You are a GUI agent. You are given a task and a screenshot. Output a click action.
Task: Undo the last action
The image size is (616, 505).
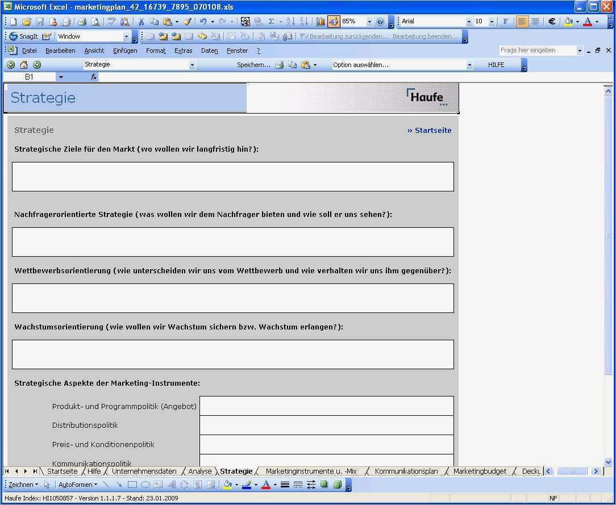(x=203, y=22)
